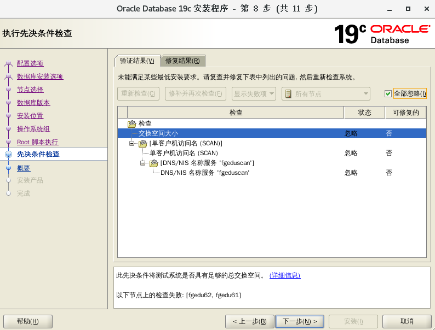The image size is (435, 330).
Task: Go to the 概要 step
Action: 24,168
